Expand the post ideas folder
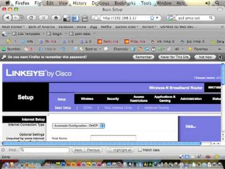Screen dimensions: 225x169 (x=82, y=34)
